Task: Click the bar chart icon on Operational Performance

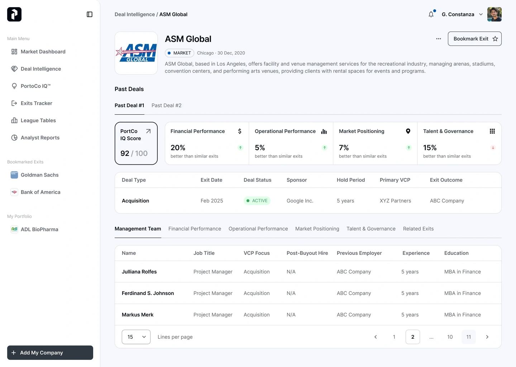Action: pos(324,131)
